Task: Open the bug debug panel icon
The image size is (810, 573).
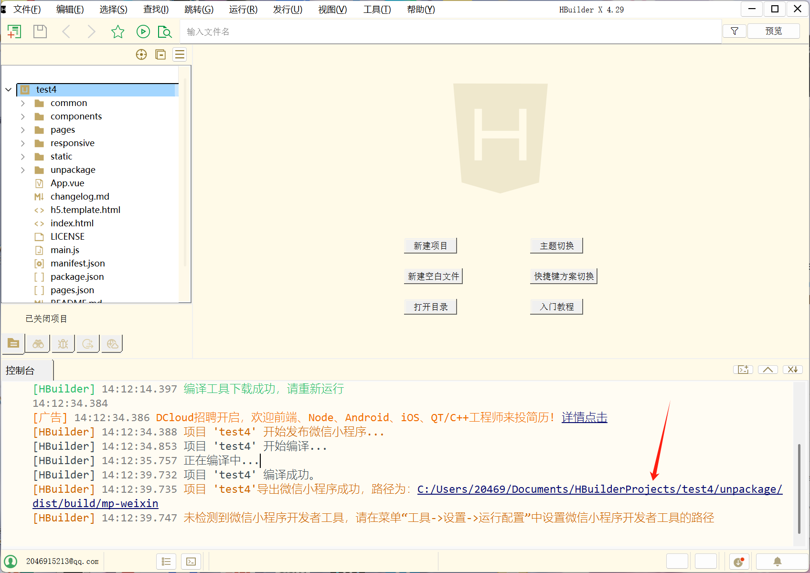Action: (x=63, y=343)
